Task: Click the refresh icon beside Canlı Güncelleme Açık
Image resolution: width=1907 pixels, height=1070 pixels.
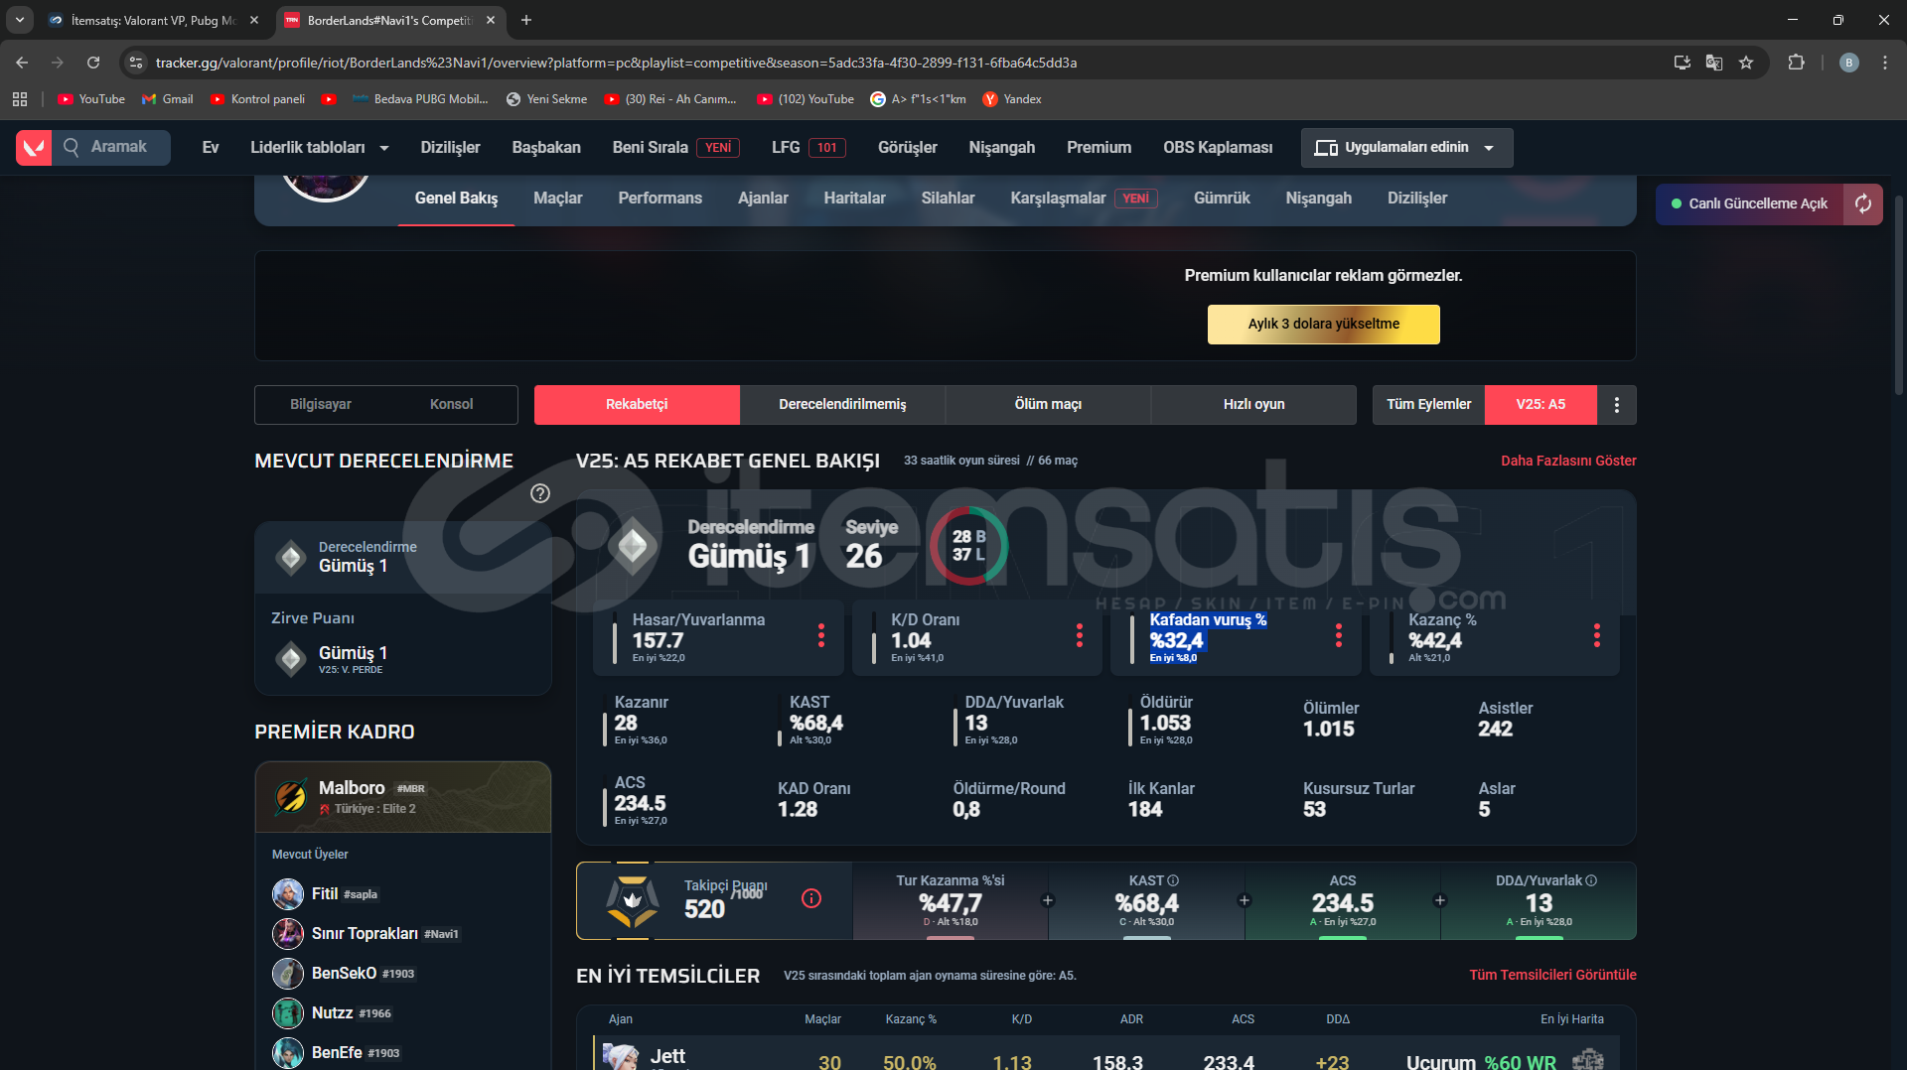Action: point(1863,203)
